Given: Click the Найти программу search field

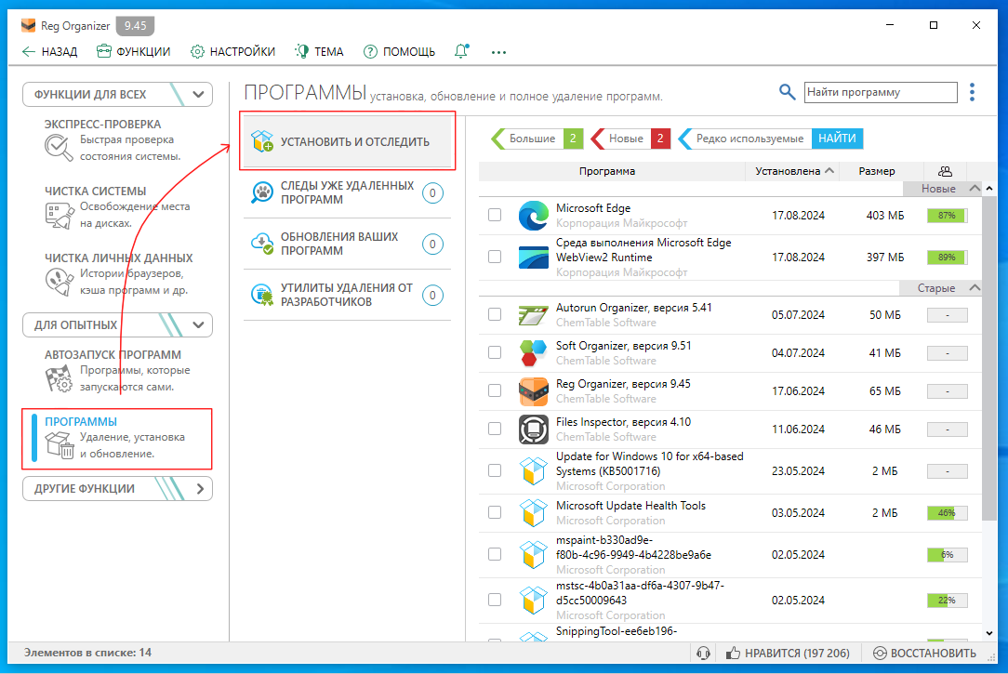Looking at the screenshot, I should [x=879, y=92].
